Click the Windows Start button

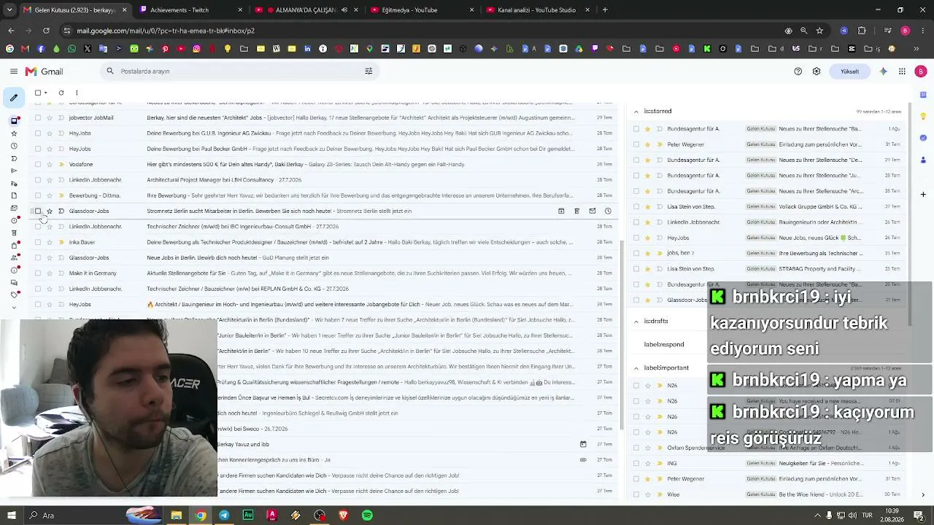11,516
